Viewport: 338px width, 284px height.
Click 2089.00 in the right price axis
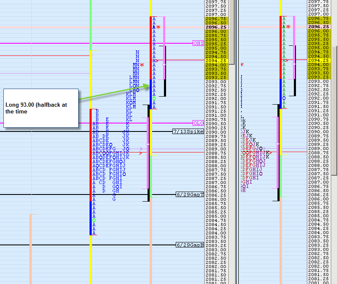tap(318, 148)
